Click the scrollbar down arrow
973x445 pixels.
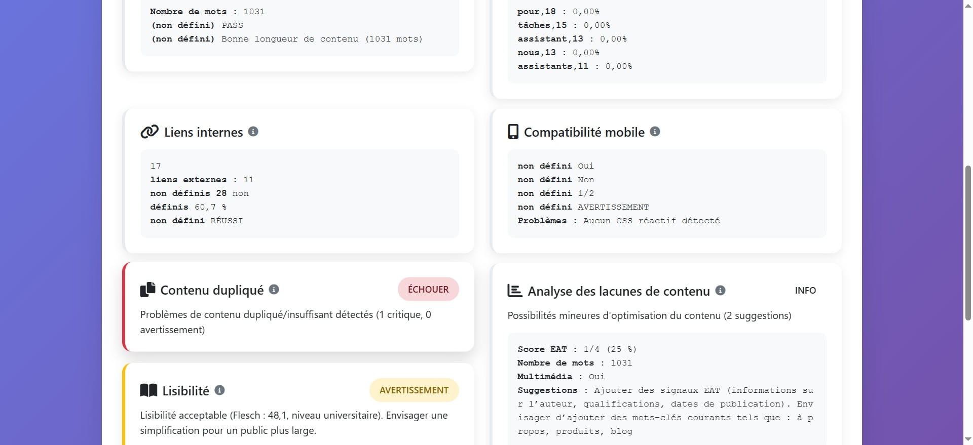pos(968,439)
